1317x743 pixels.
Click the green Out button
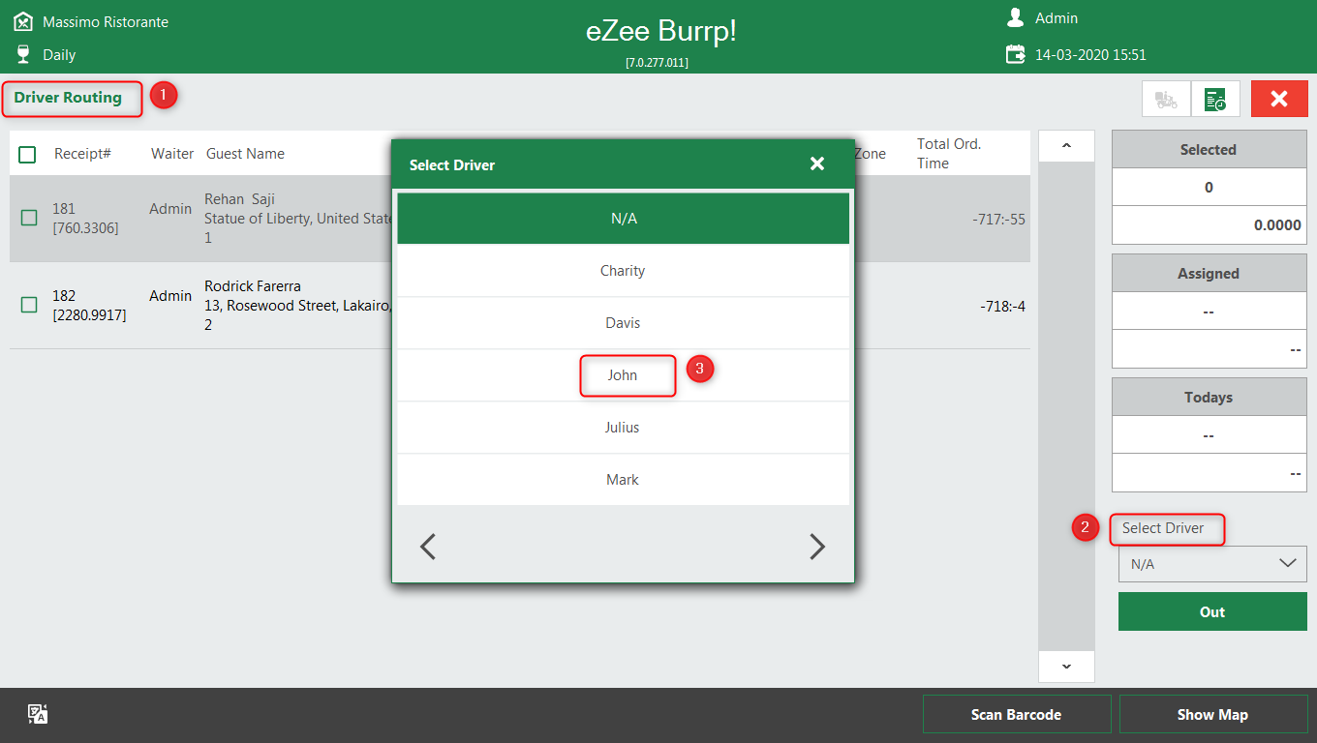tap(1212, 611)
